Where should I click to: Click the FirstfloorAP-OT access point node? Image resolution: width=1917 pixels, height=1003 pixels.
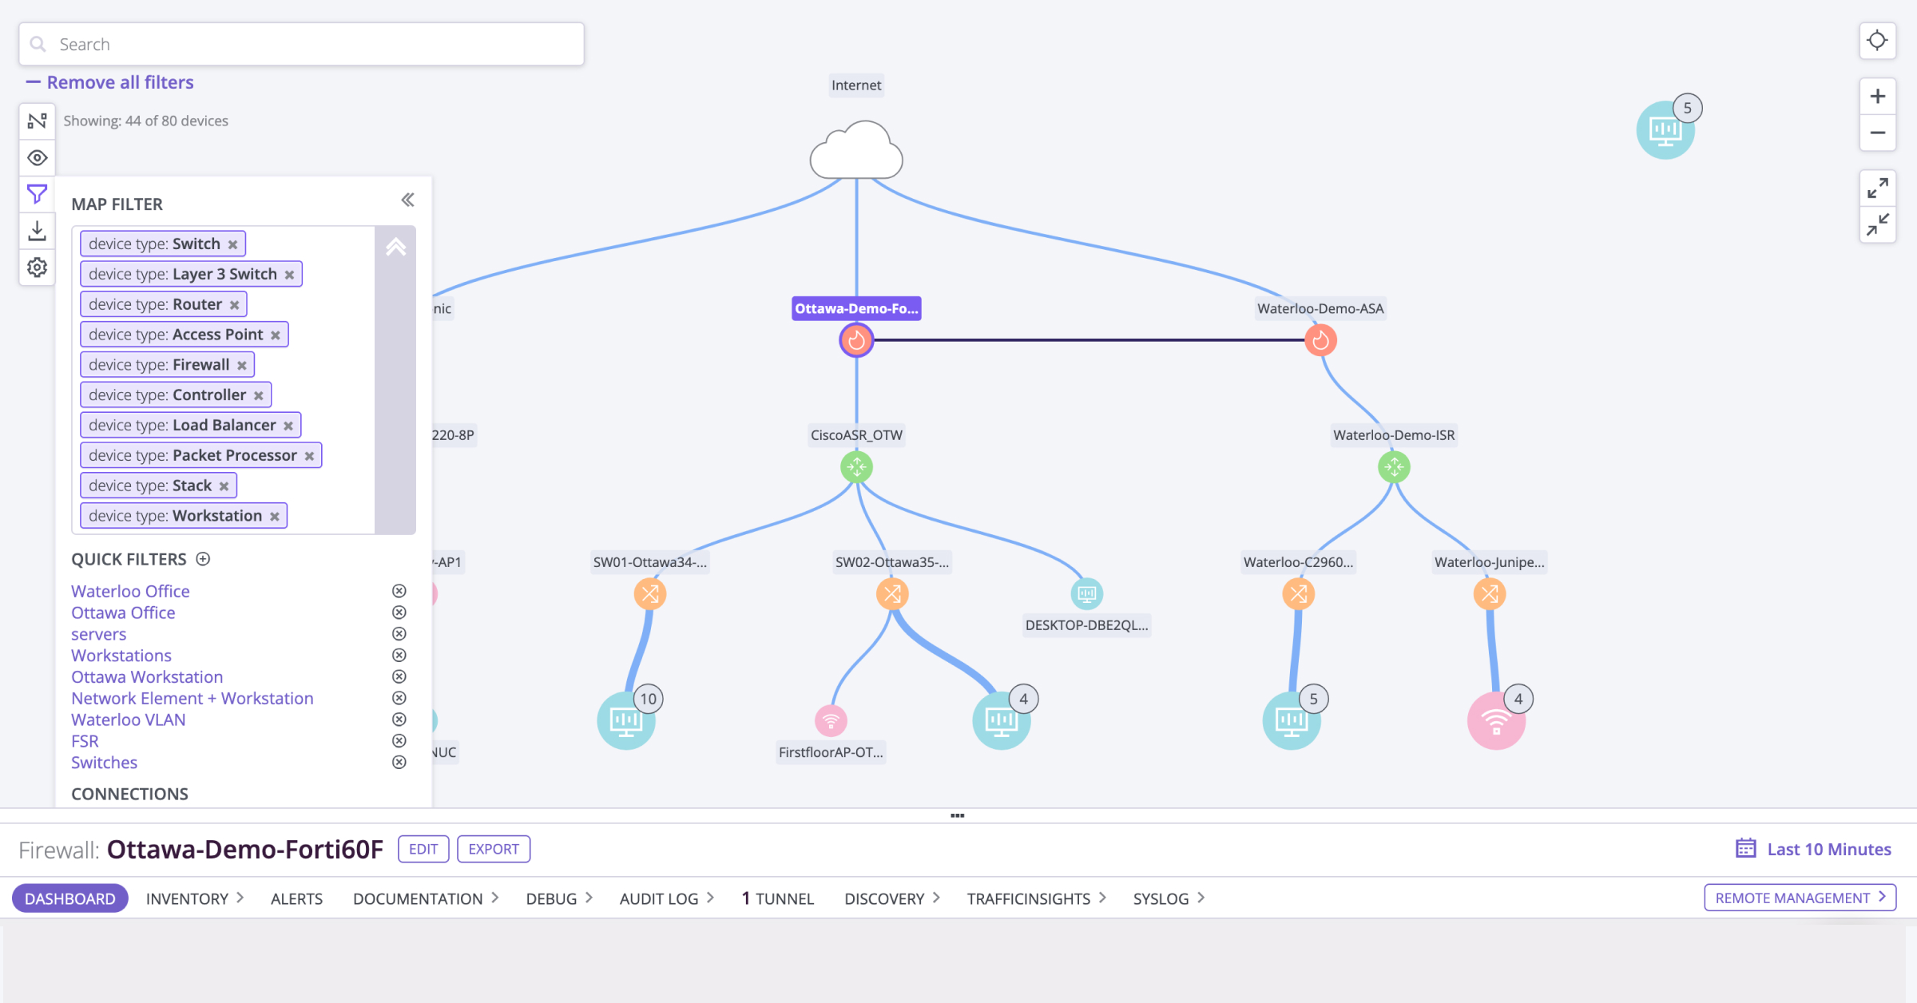[831, 721]
